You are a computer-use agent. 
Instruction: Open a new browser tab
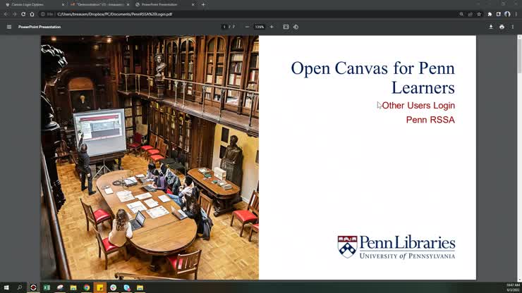(x=203, y=4)
